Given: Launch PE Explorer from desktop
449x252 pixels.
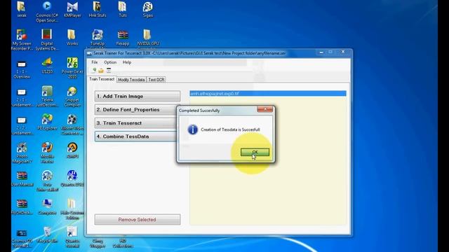Looking at the screenshot, I should [47, 122].
